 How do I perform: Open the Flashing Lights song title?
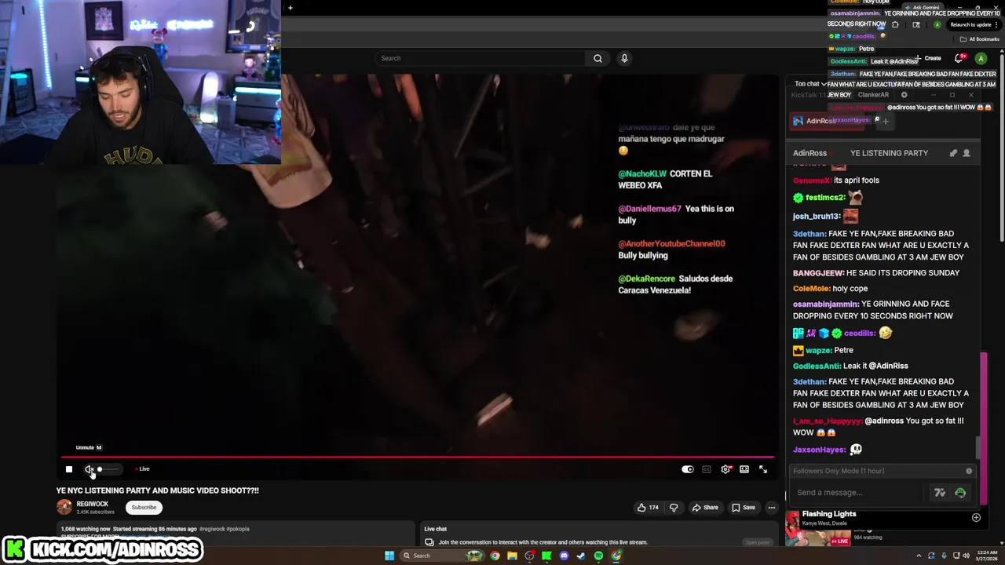click(x=829, y=514)
